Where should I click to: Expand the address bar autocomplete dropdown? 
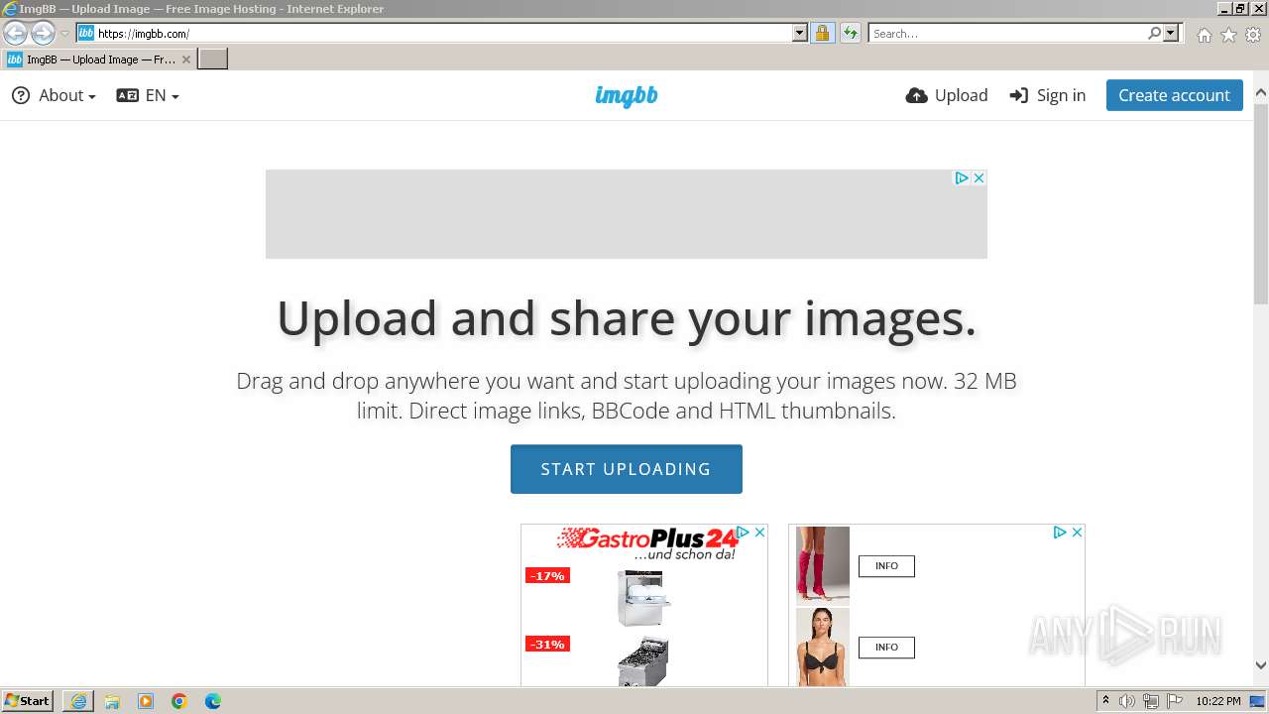(800, 34)
